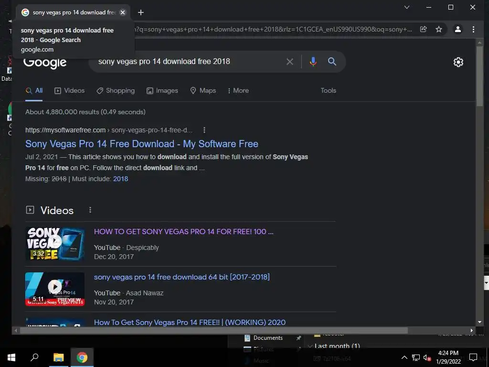Open Sony Vegas Pro 14 Free Download link

click(141, 144)
